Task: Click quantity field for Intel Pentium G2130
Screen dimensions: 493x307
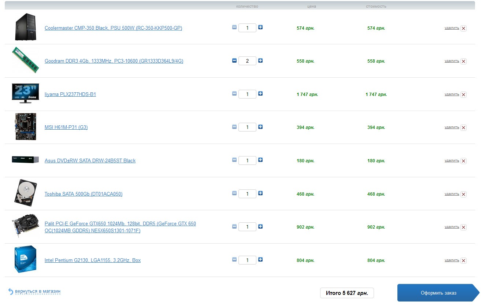Action: (x=247, y=260)
